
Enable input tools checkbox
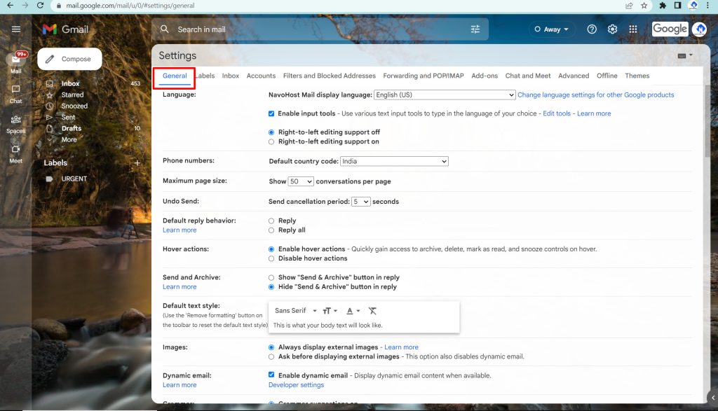271,113
